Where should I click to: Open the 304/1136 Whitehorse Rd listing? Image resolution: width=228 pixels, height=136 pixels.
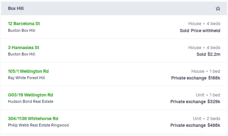pyautogui.click(x=33, y=118)
